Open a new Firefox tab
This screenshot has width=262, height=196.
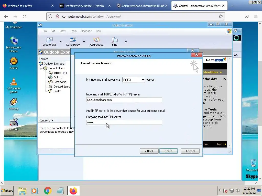pyautogui.click(x=233, y=6)
